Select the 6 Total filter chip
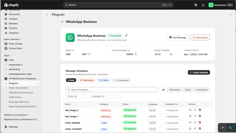The image size is (236, 133). point(71,80)
